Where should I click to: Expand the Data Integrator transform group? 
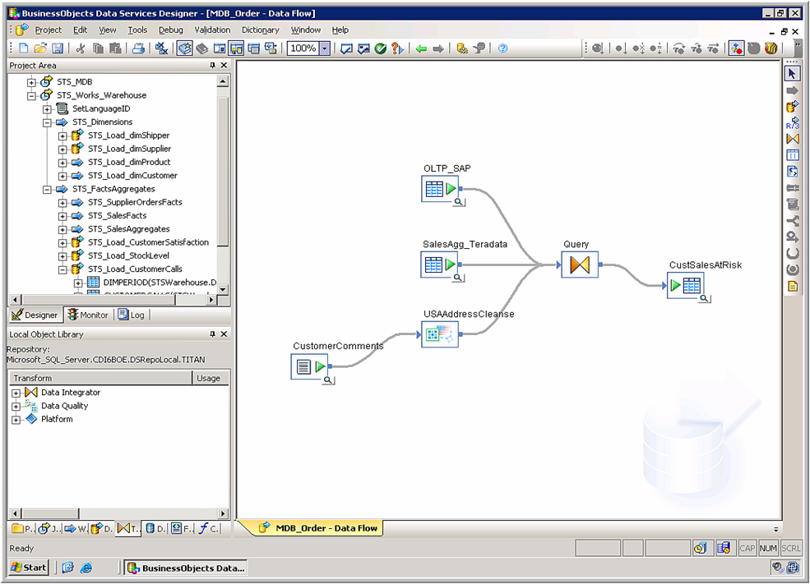(x=16, y=393)
